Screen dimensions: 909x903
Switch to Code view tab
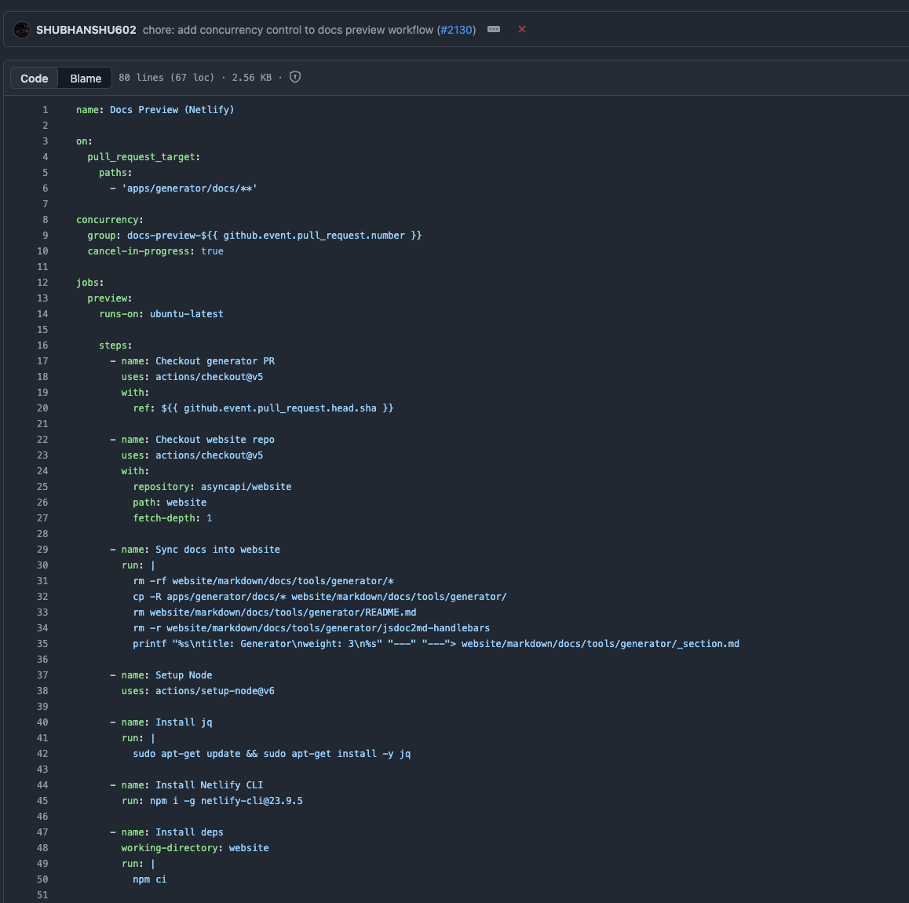pyautogui.click(x=35, y=79)
